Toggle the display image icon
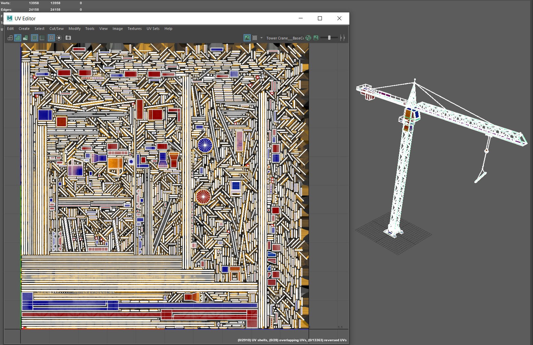Viewport: 533px width, 345px height. pyautogui.click(x=247, y=38)
